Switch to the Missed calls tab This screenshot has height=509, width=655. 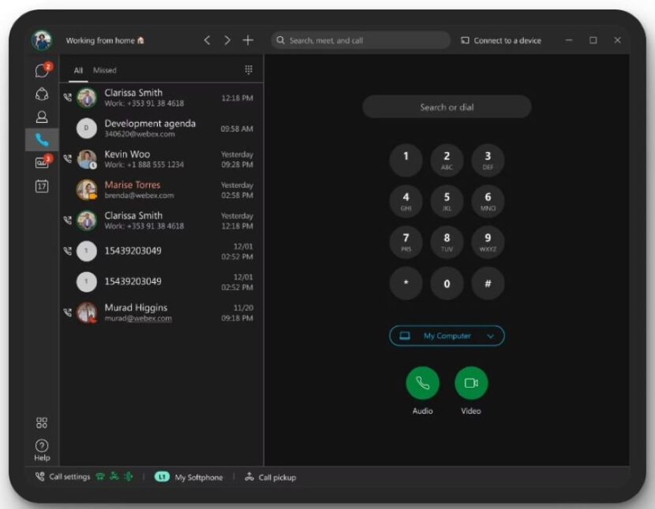(x=105, y=70)
